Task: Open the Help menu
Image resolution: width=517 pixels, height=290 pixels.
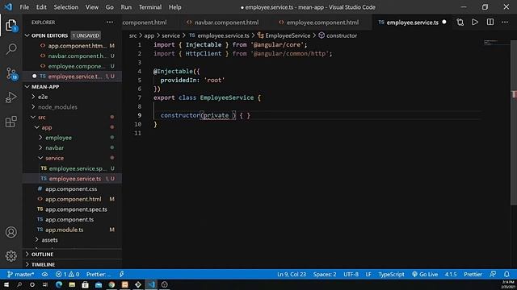Action: (x=174, y=7)
